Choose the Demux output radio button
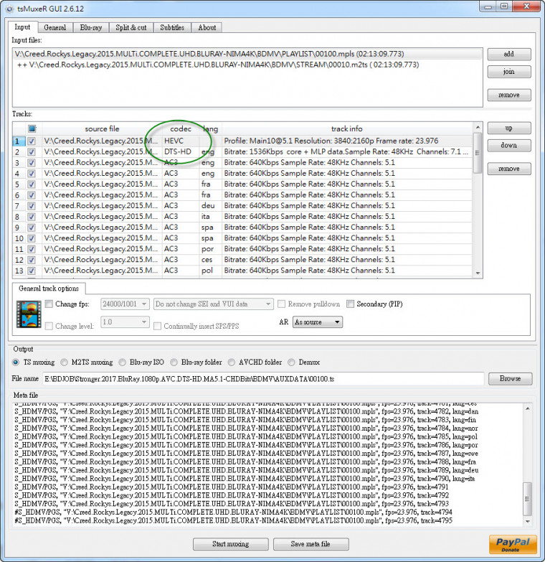This screenshot has width=545, height=562. pos(291,362)
